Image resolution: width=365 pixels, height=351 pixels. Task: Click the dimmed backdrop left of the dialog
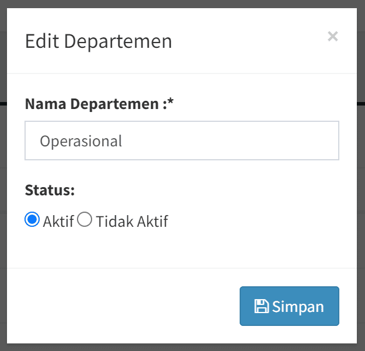coord(3,175)
